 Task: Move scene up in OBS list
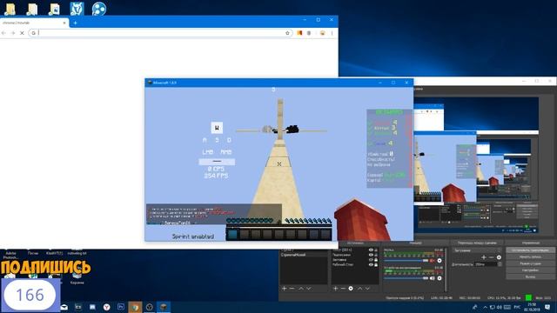click(x=301, y=289)
